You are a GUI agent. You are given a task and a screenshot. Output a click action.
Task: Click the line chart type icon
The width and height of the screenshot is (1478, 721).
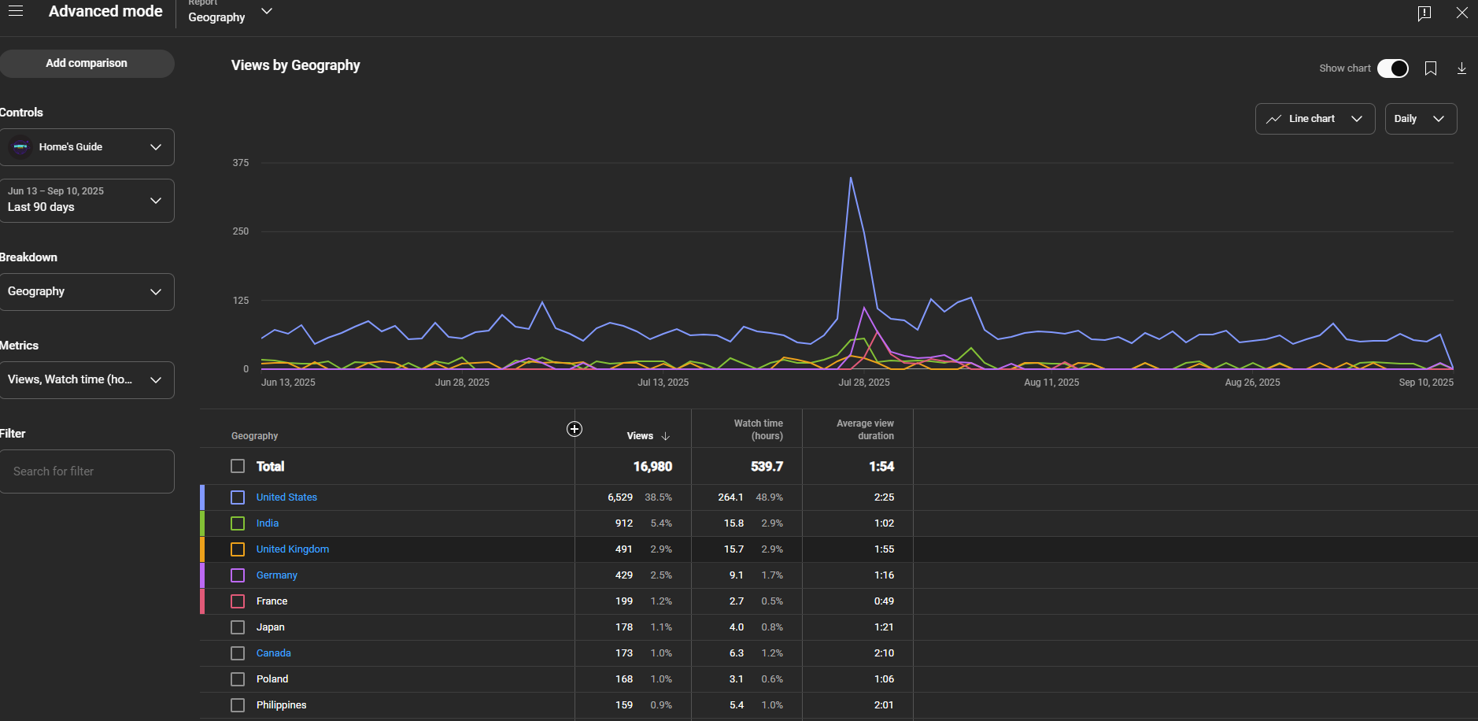click(x=1273, y=119)
